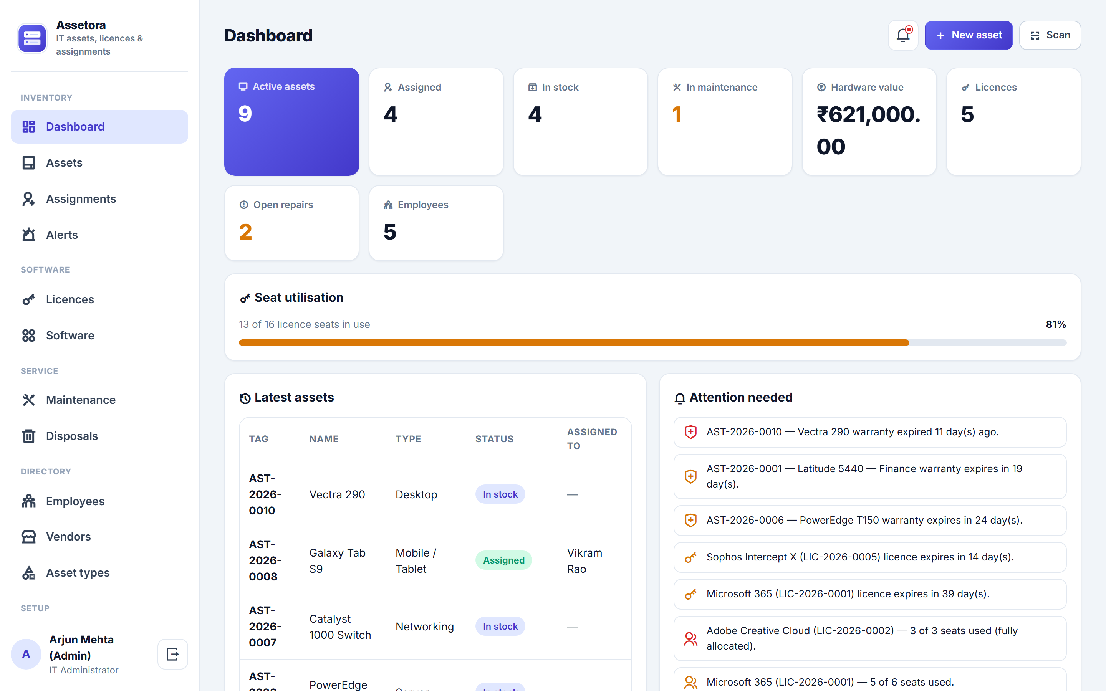Click the Software apps icon in sidebar

click(29, 336)
